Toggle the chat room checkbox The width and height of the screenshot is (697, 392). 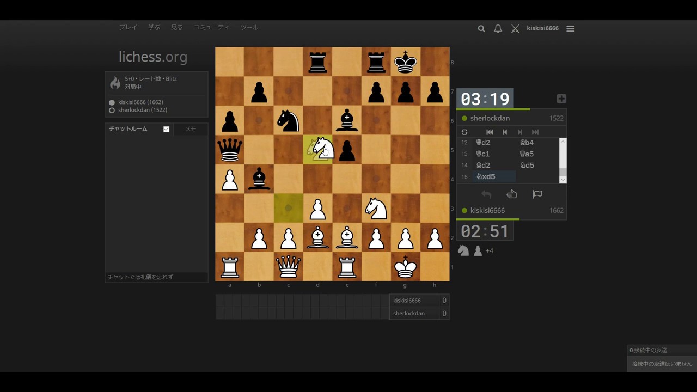166,129
